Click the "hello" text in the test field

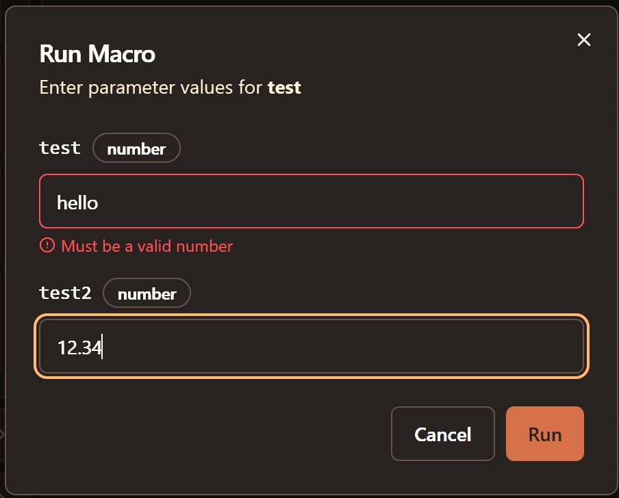[x=77, y=202]
